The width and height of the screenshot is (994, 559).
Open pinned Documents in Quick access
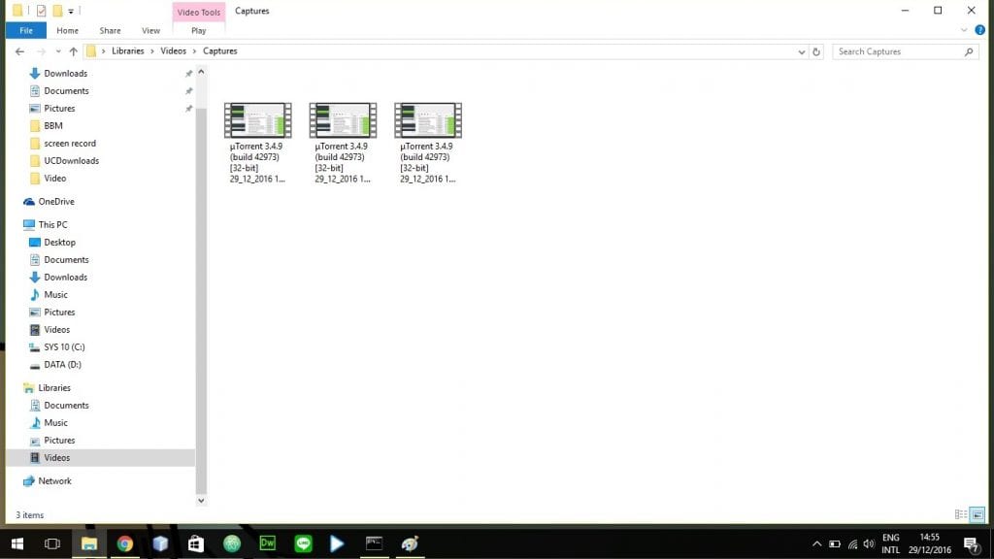pyautogui.click(x=66, y=91)
